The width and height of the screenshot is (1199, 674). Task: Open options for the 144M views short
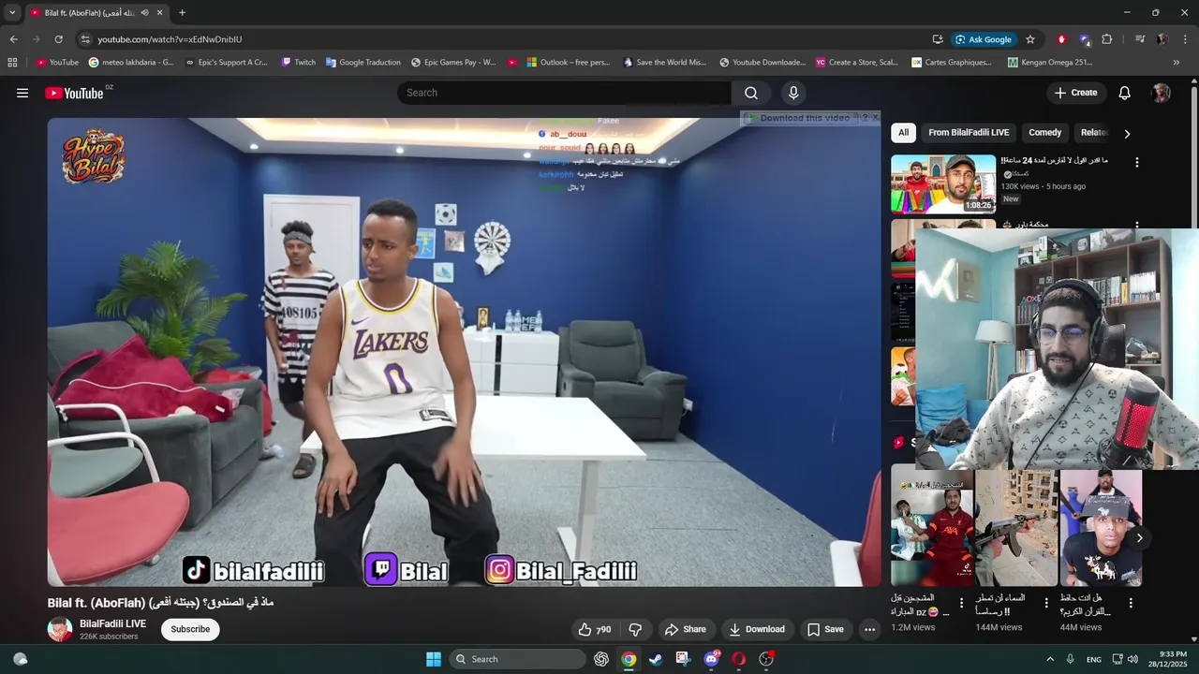coord(1046,603)
